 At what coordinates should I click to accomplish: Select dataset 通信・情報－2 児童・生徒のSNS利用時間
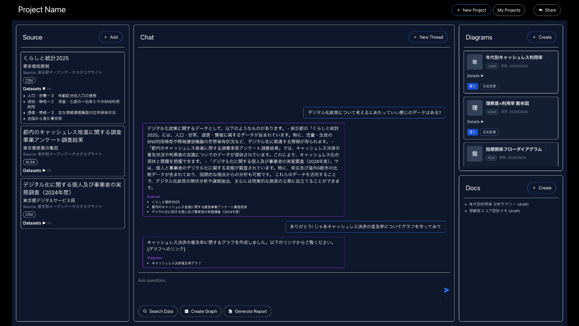pyautogui.click(x=73, y=104)
